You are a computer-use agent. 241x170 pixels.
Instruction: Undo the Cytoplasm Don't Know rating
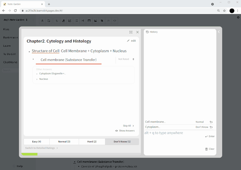(211, 127)
